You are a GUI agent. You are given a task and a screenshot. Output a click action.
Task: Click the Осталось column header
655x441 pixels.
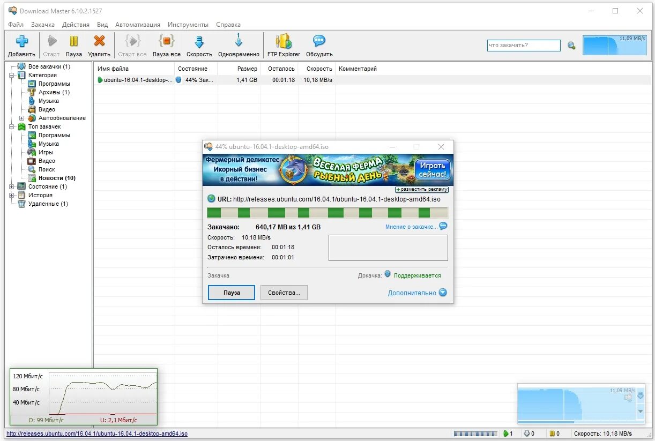coord(279,69)
